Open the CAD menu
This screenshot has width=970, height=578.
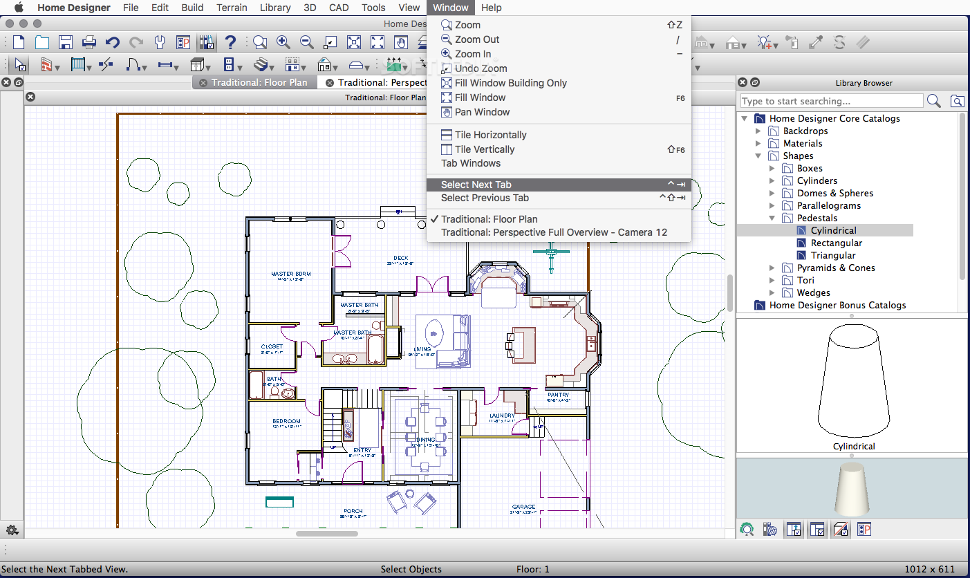pos(339,8)
